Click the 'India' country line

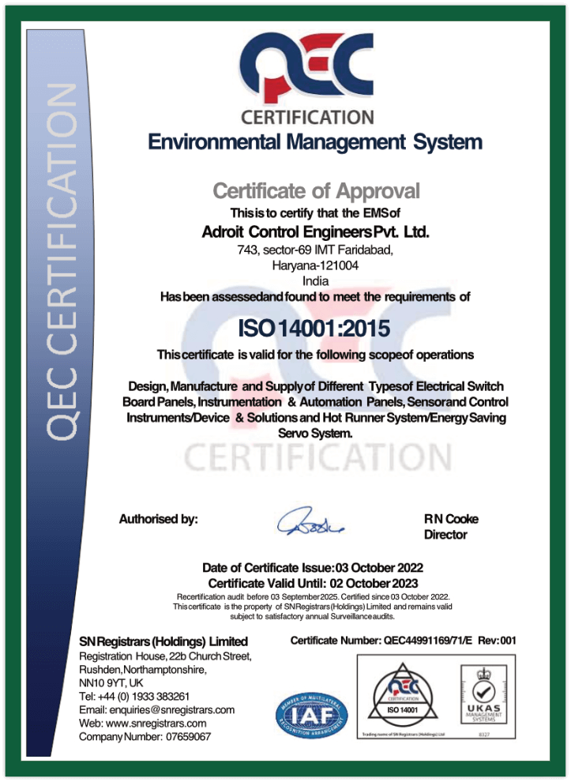tap(315, 281)
